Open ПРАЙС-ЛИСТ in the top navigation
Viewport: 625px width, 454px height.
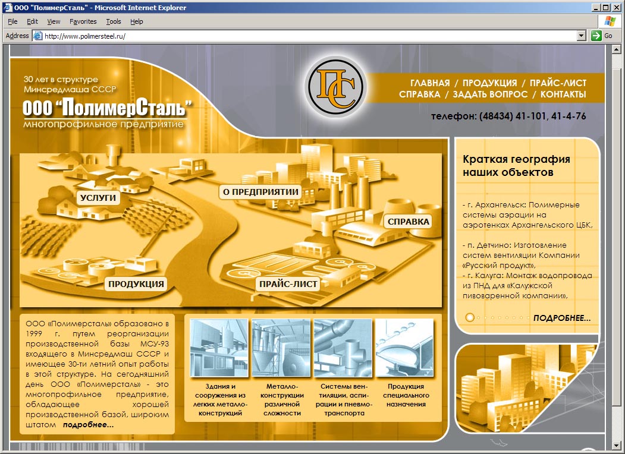coord(558,83)
